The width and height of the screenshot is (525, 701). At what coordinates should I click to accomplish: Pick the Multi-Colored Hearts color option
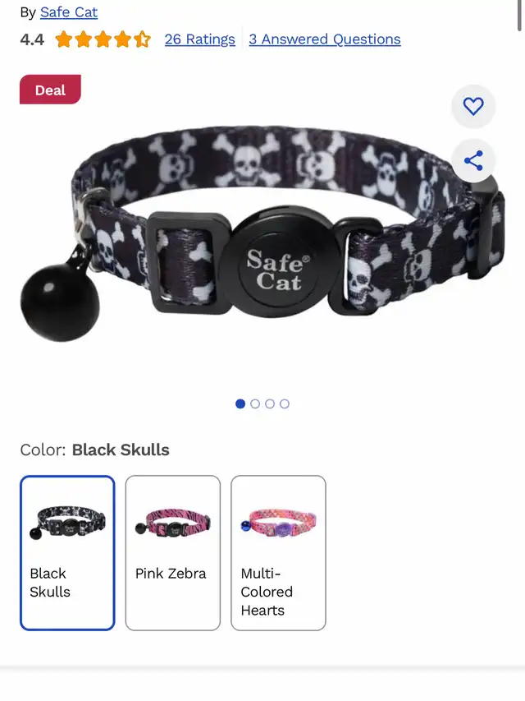(278, 553)
